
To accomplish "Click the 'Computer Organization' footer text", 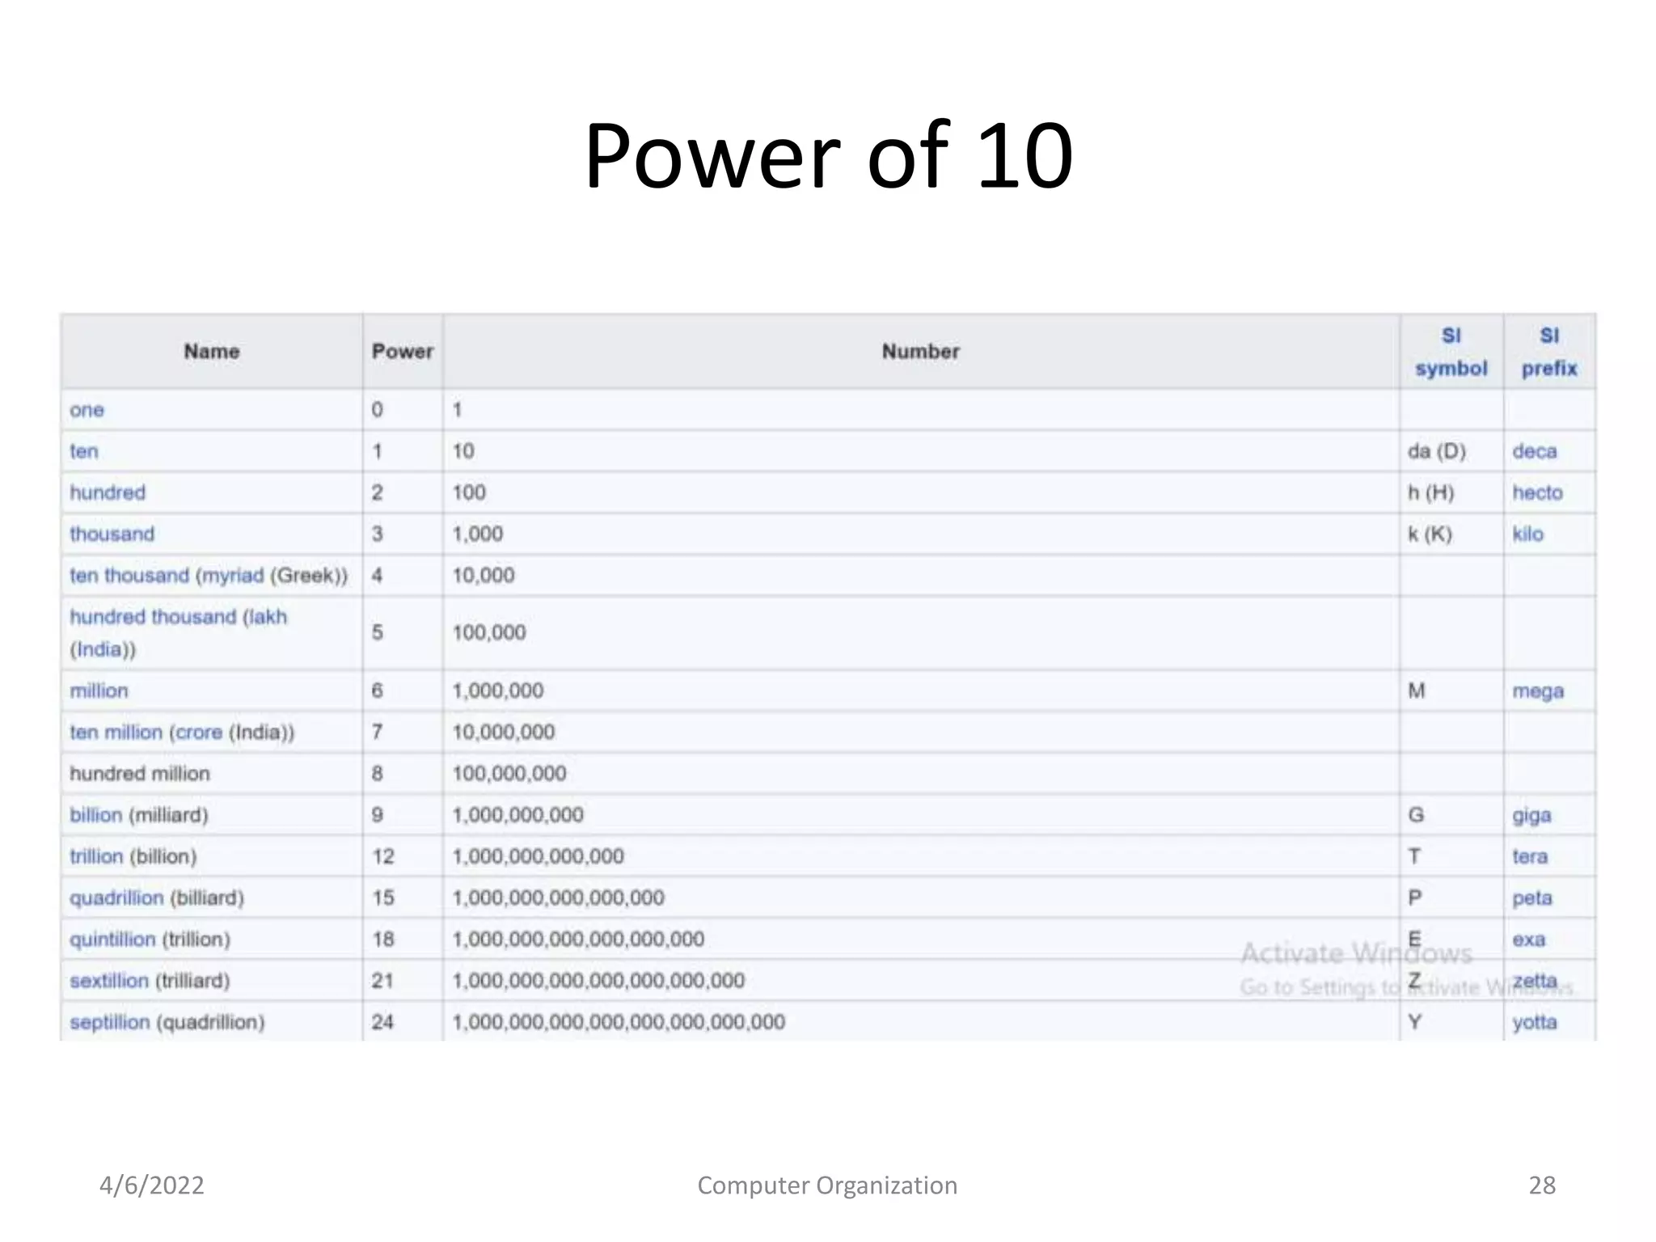I will (827, 1185).
